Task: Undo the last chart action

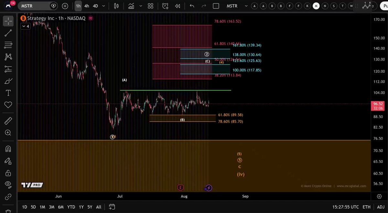Action: [x=192, y=6]
